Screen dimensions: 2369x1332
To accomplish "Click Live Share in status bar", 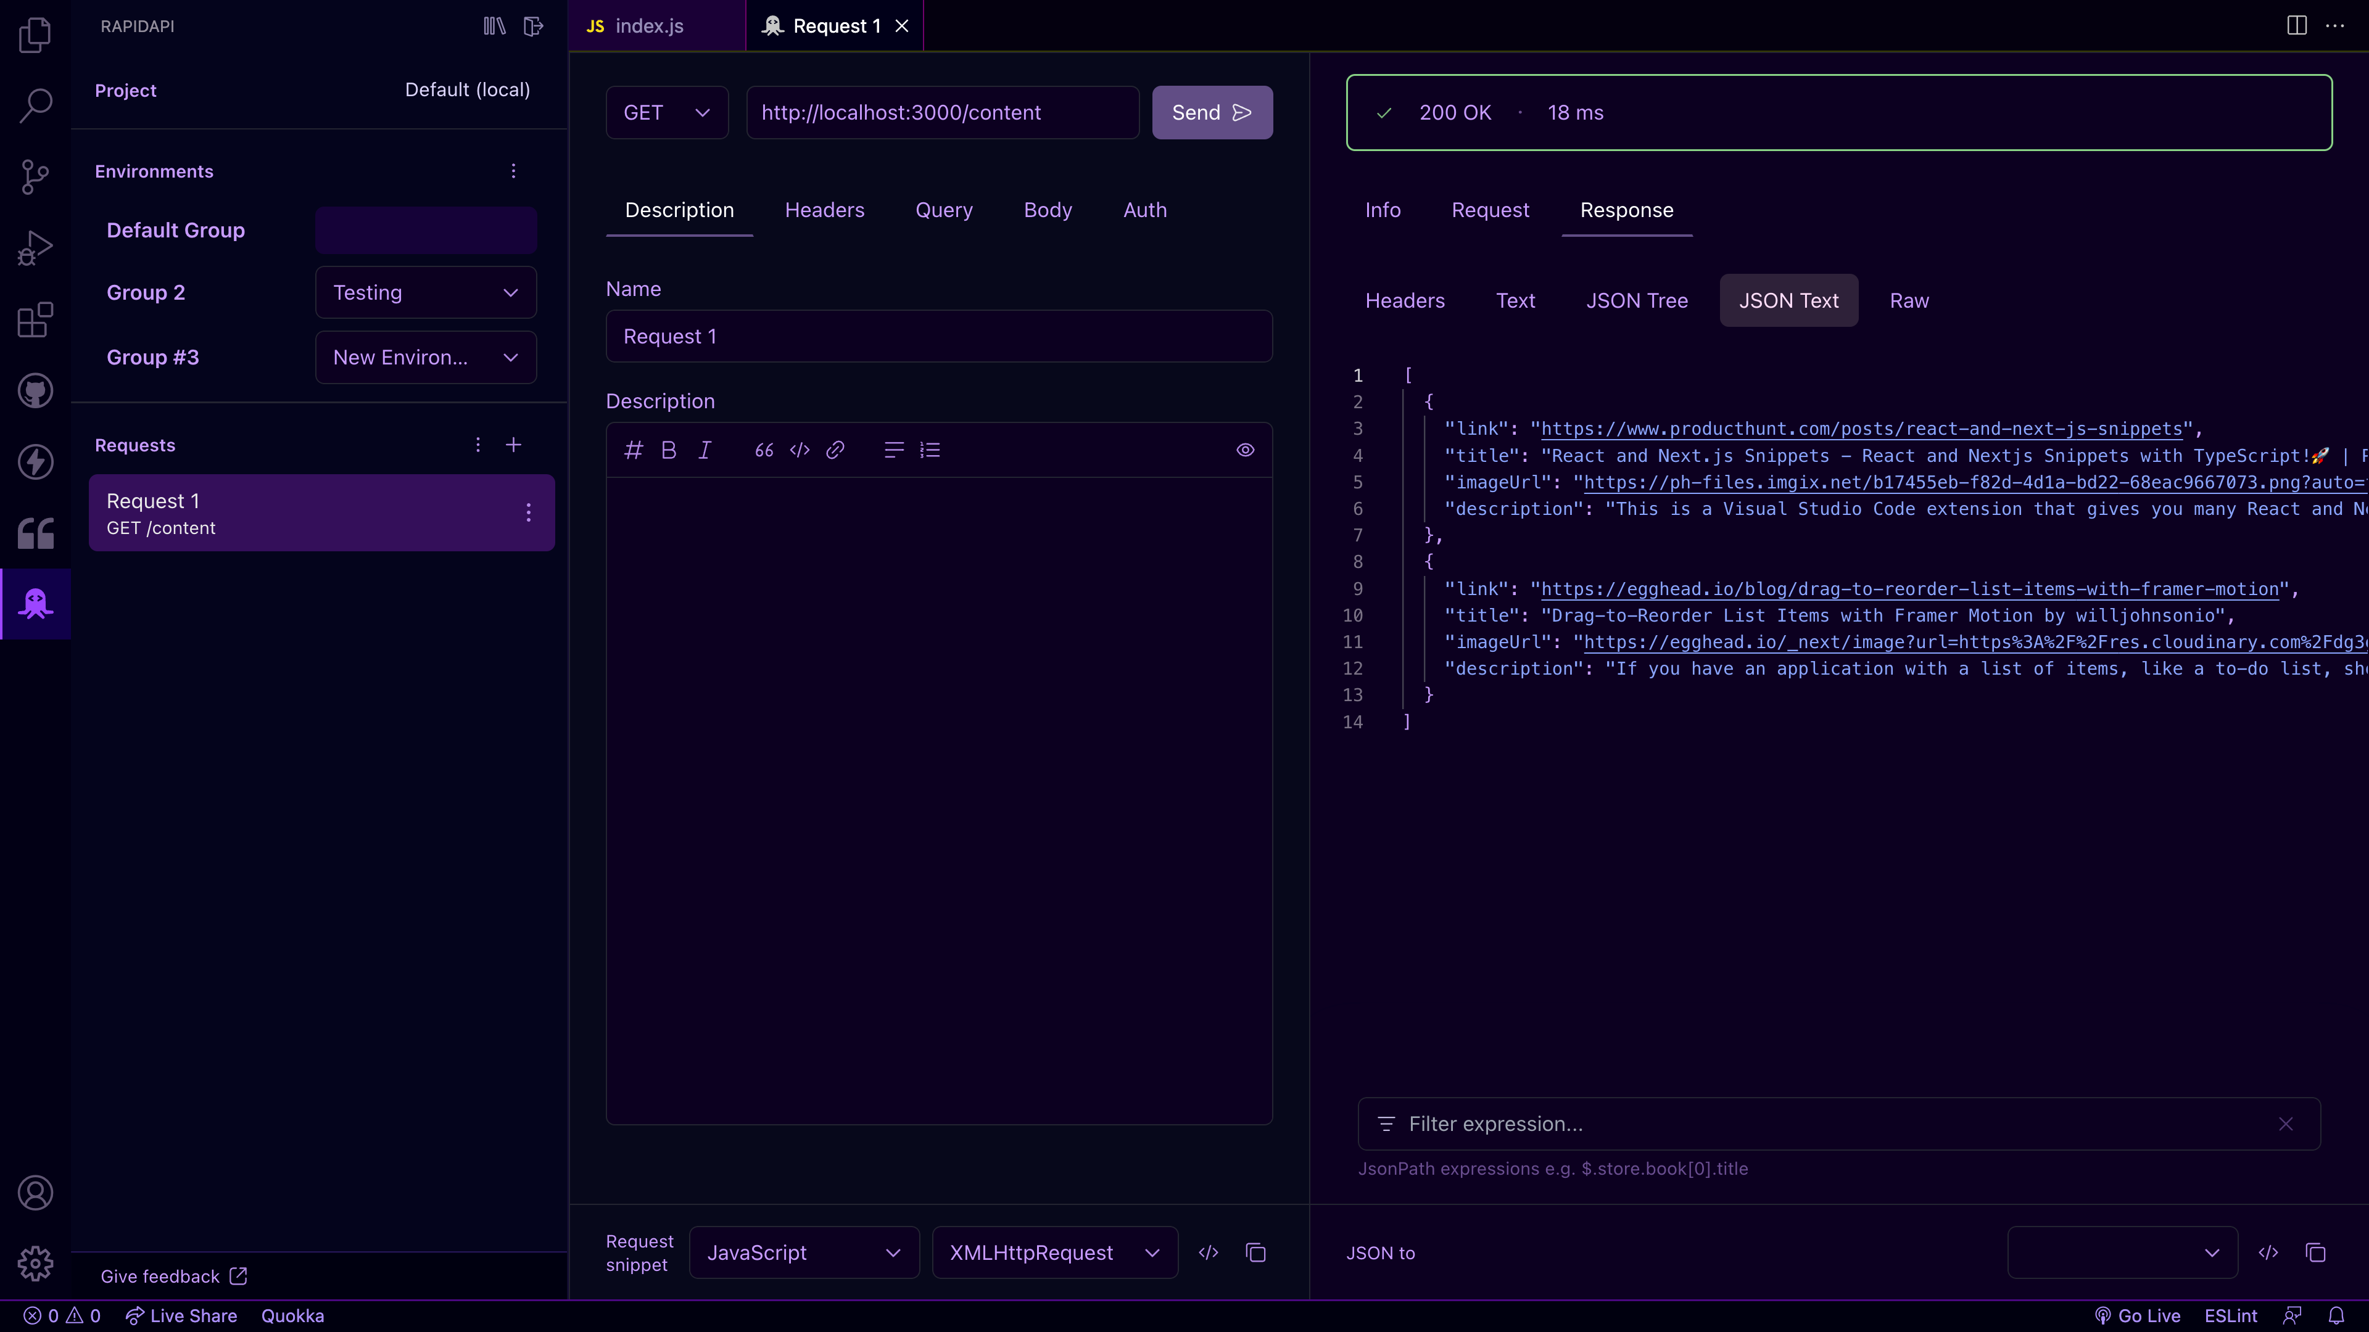I will pyautogui.click(x=181, y=1315).
